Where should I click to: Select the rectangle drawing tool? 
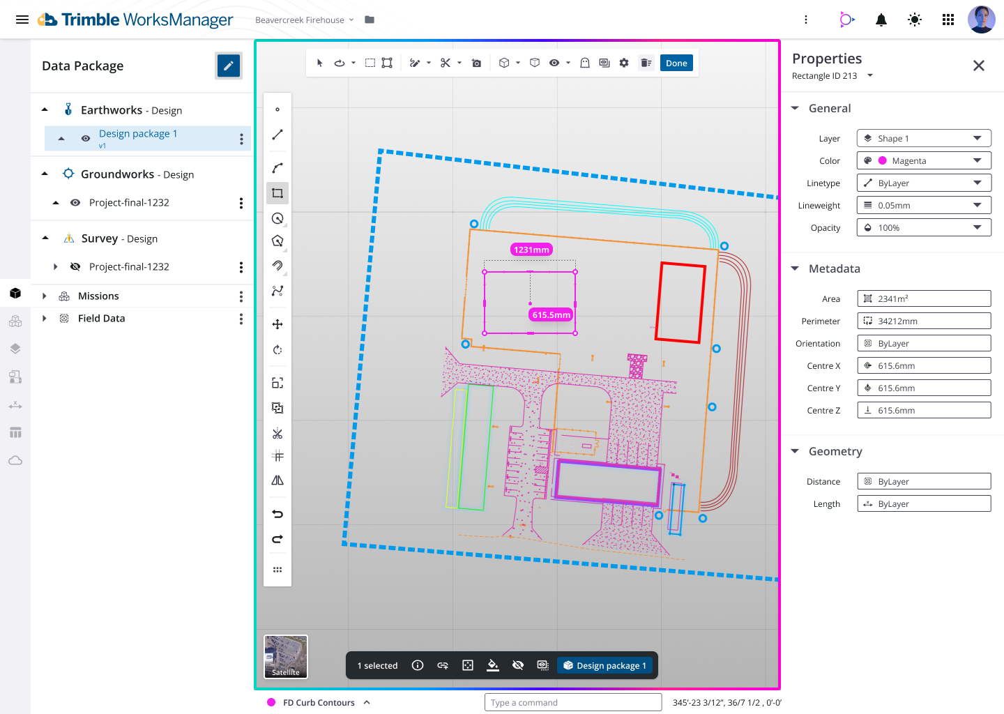pyautogui.click(x=277, y=193)
